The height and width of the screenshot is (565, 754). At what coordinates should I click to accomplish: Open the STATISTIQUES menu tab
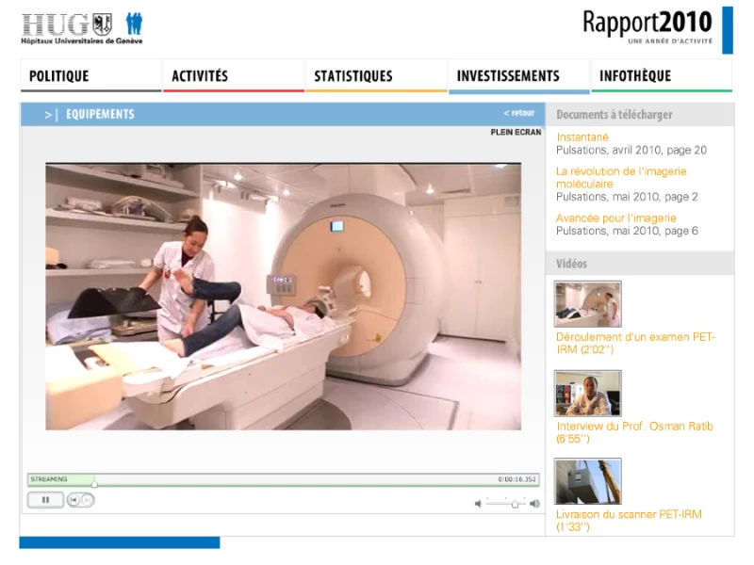point(376,76)
